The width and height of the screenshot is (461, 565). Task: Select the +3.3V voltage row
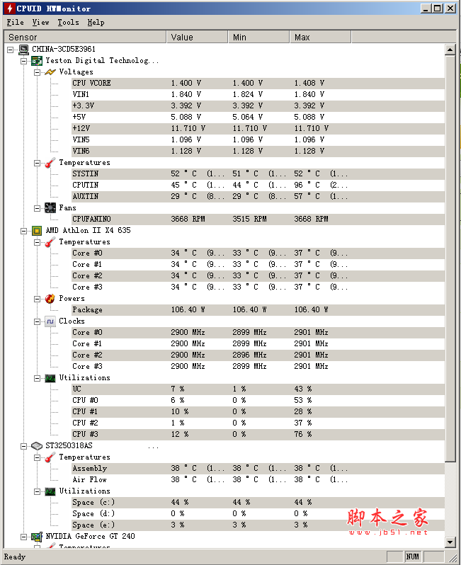(x=258, y=106)
